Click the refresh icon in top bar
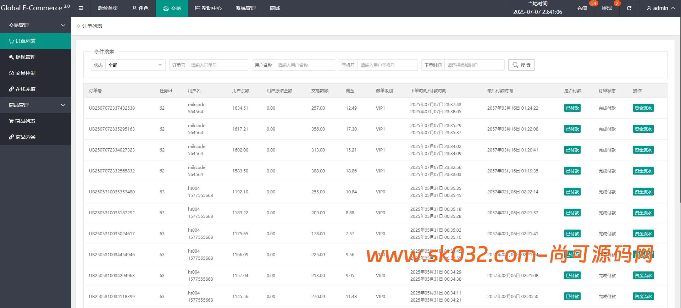 [x=629, y=8]
